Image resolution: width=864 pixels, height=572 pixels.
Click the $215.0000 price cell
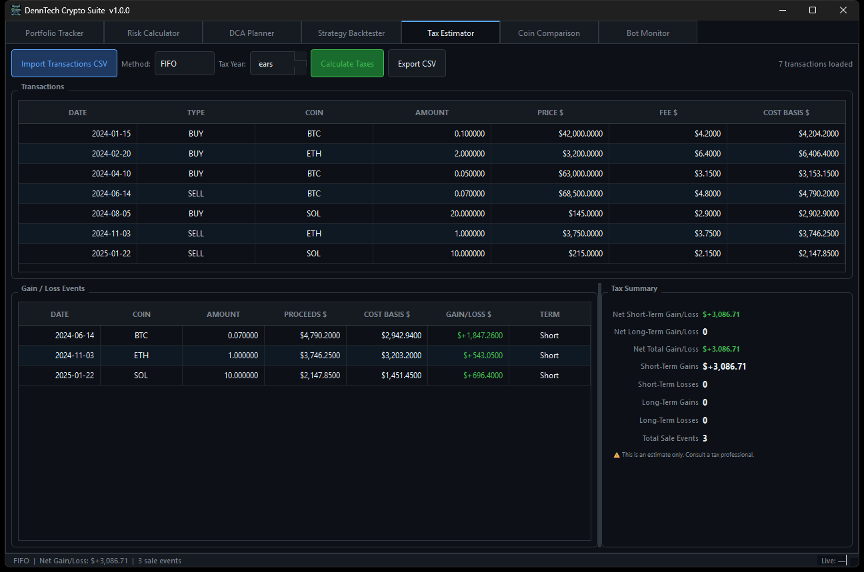point(550,254)
